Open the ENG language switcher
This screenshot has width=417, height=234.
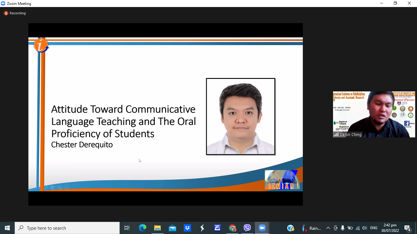coord(374,228)
